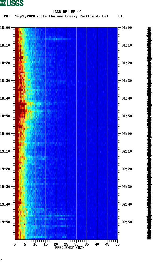This screenshot has height=263, width=162.
Task: Click the 01:10 UTC time label
Action: coord(127,45)
